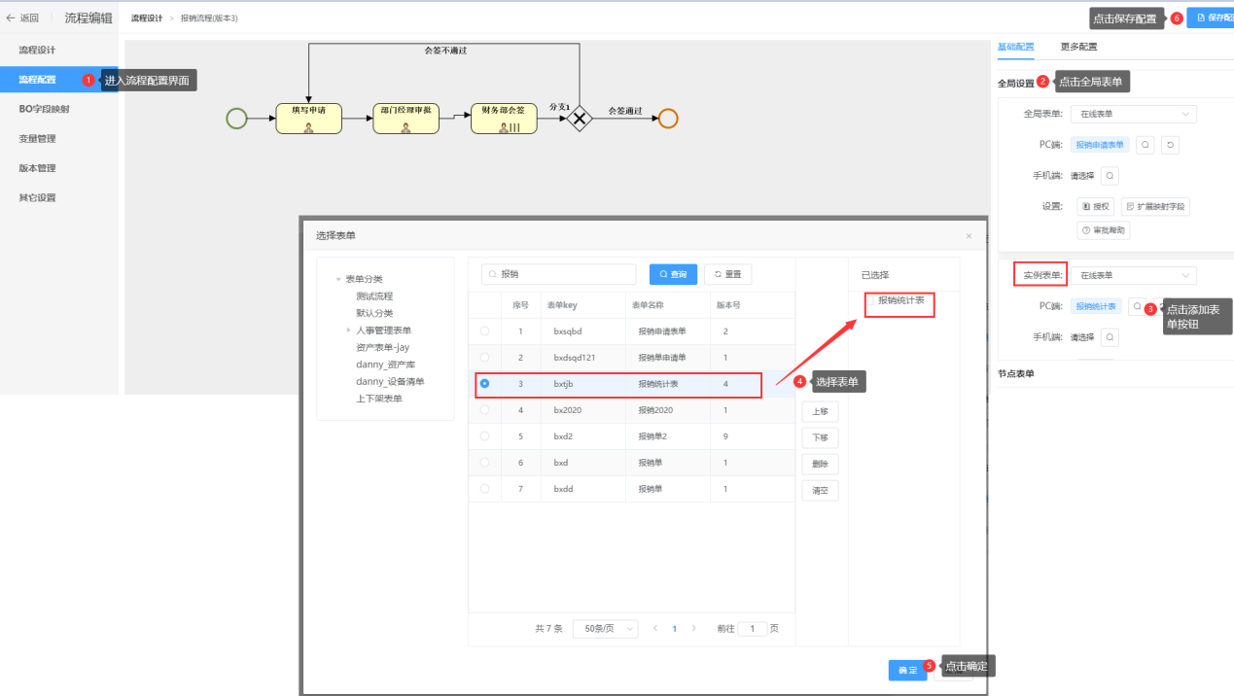Focus the 前往 page number input

753,629
